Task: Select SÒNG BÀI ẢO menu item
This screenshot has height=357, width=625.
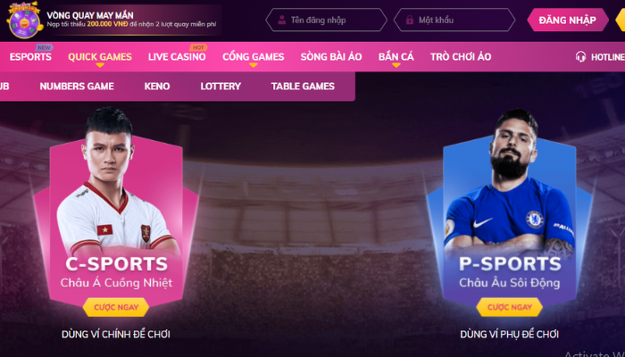Action: [x=331, y=57]
